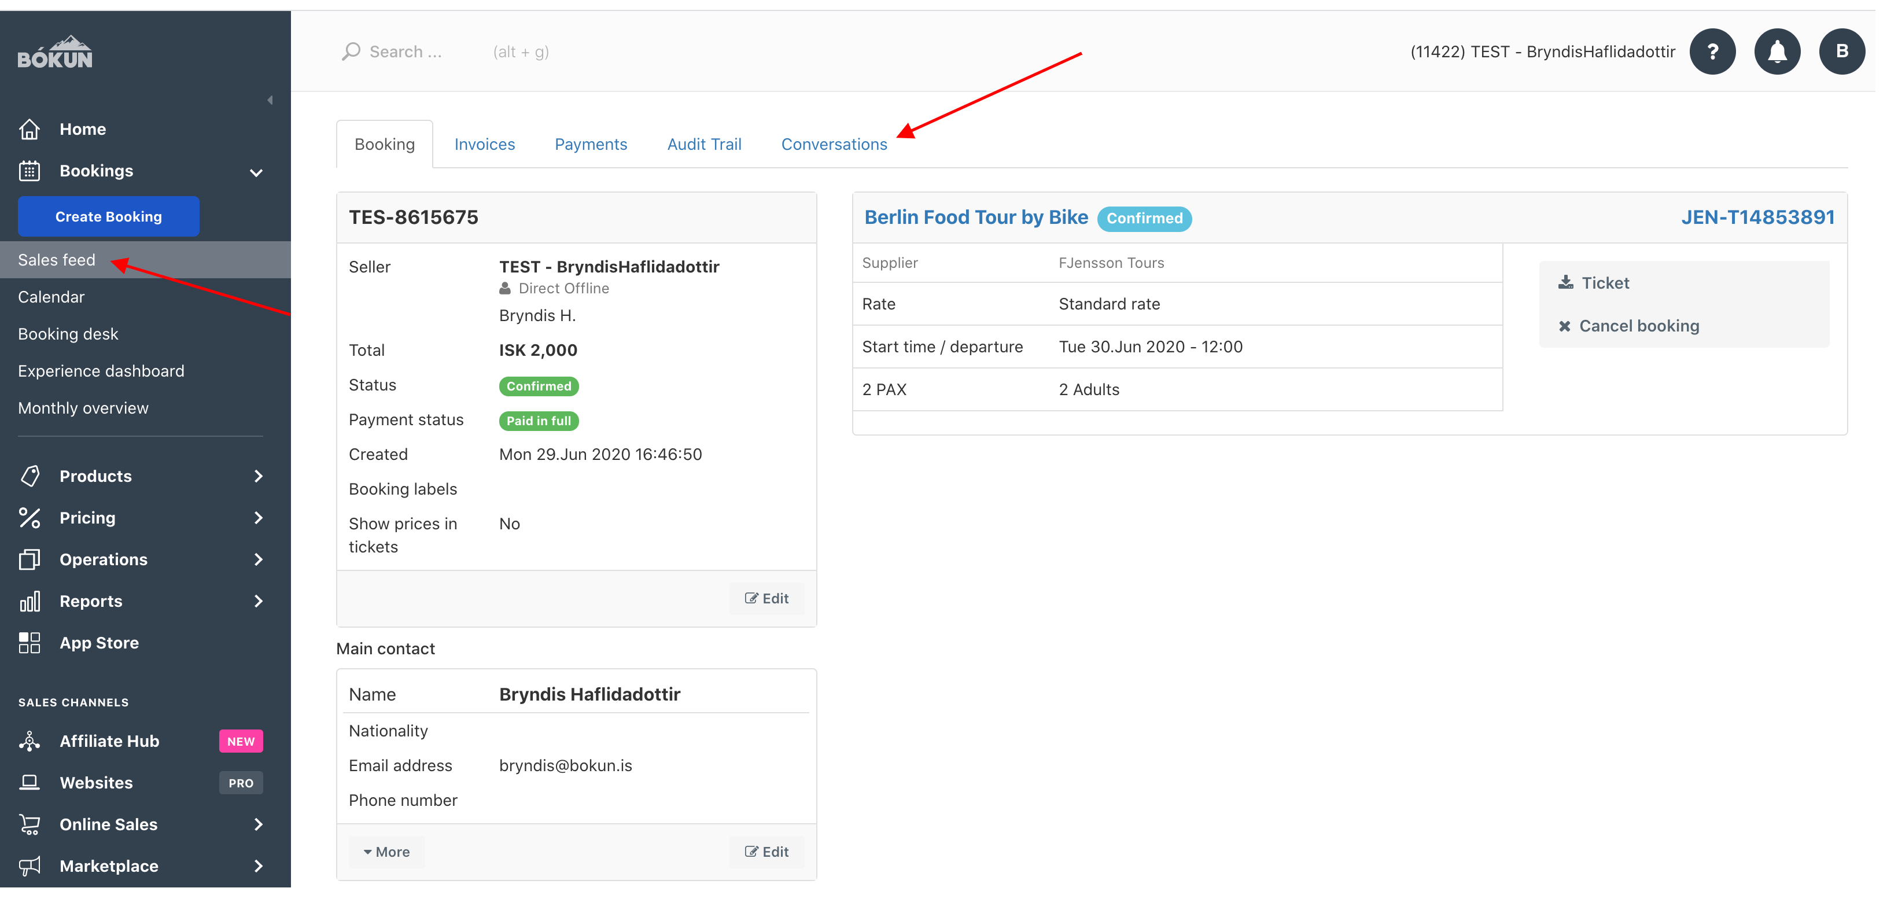This screenshot has height=899, width=1887.
Task: Click the Standard rate value
Action: [1109, 304]
